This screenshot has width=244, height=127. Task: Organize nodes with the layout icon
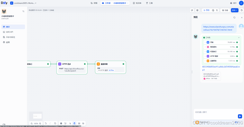[x=83, y=123]
